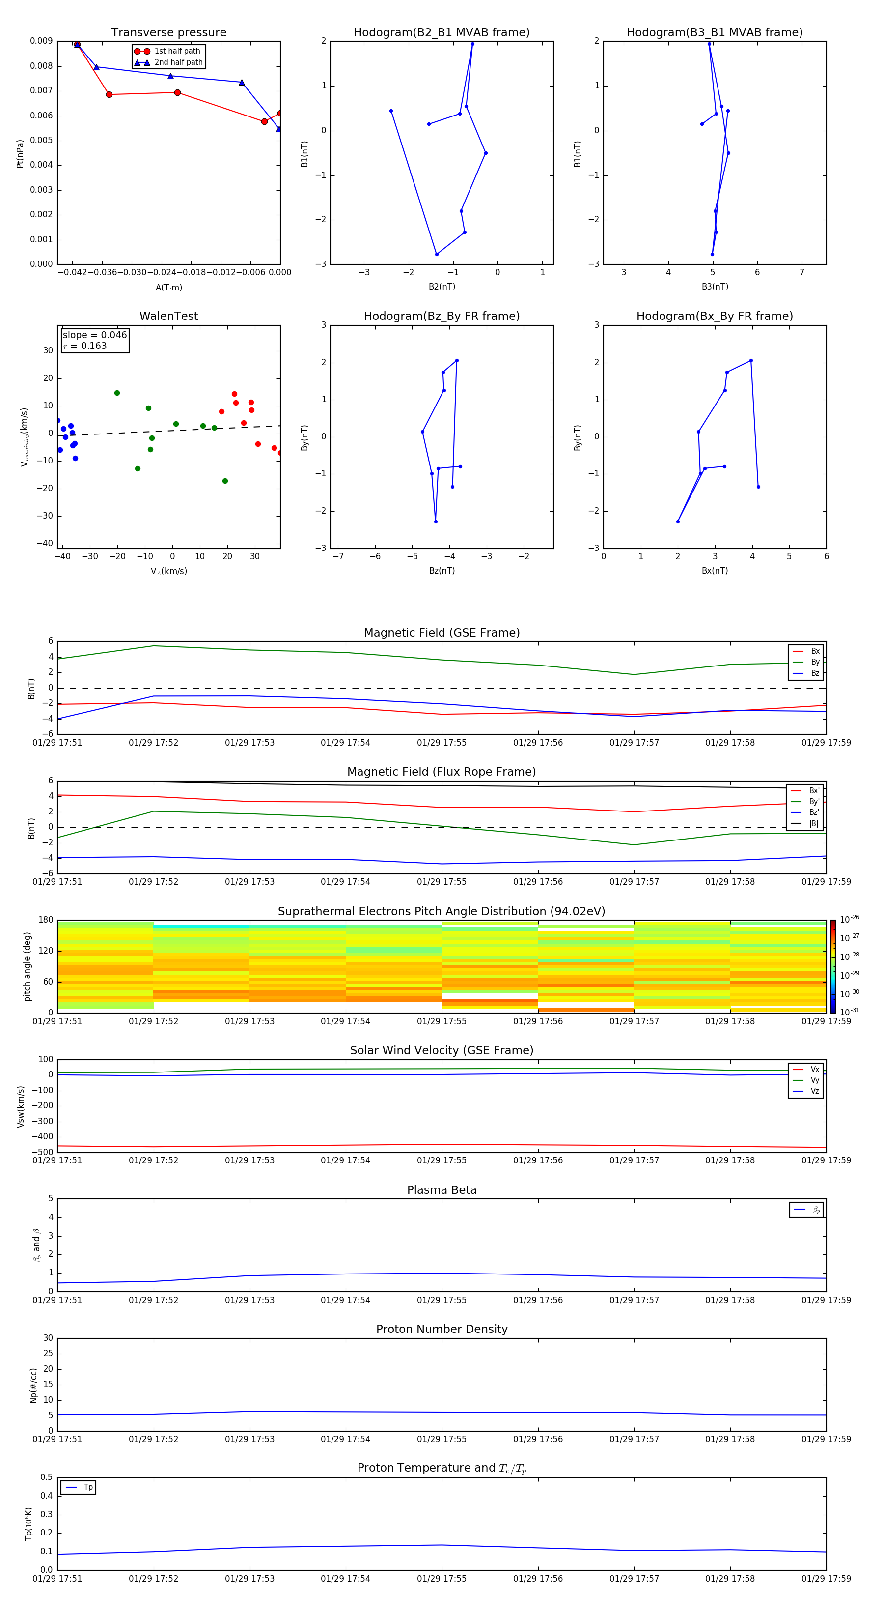This screenshot has width=884, height=1622.
Task: Click the 'slope = 0.046' annotation
Action: 95,335
